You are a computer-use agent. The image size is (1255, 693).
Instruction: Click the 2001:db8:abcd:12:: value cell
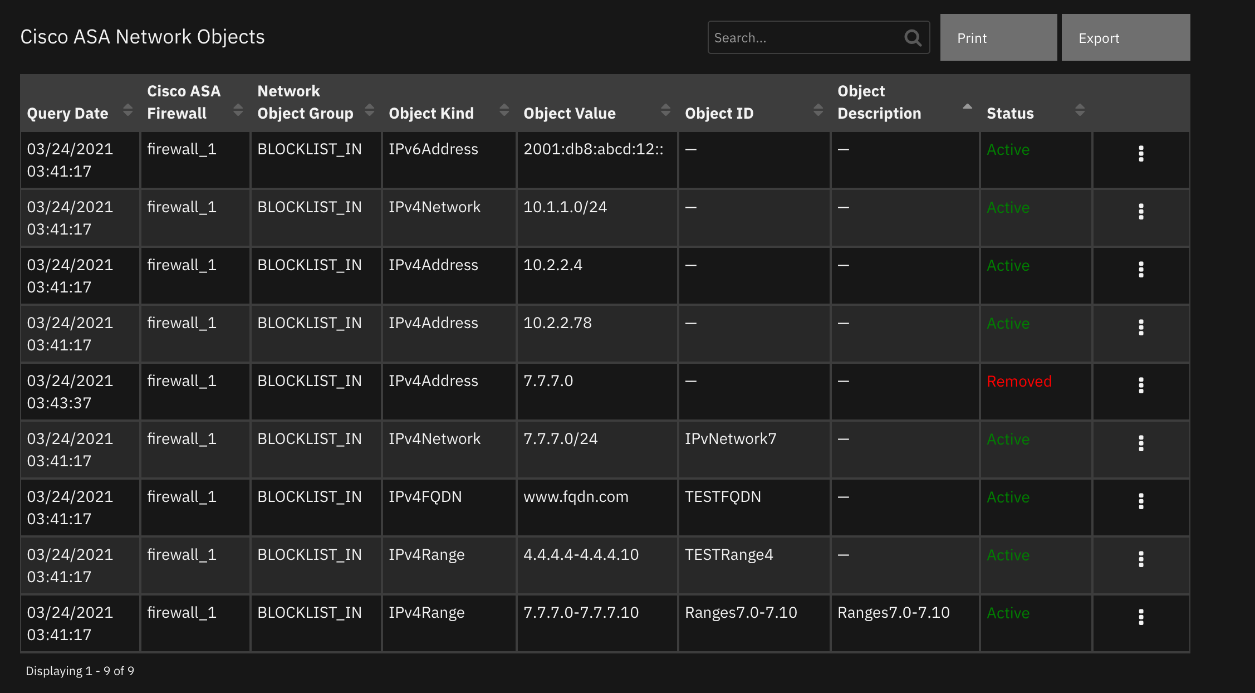pos(597,160)
